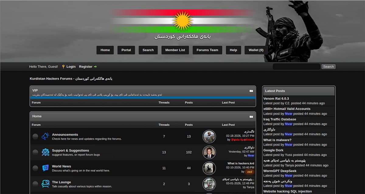Click the World News forum status indicator
365x194 pixels.
35,168
